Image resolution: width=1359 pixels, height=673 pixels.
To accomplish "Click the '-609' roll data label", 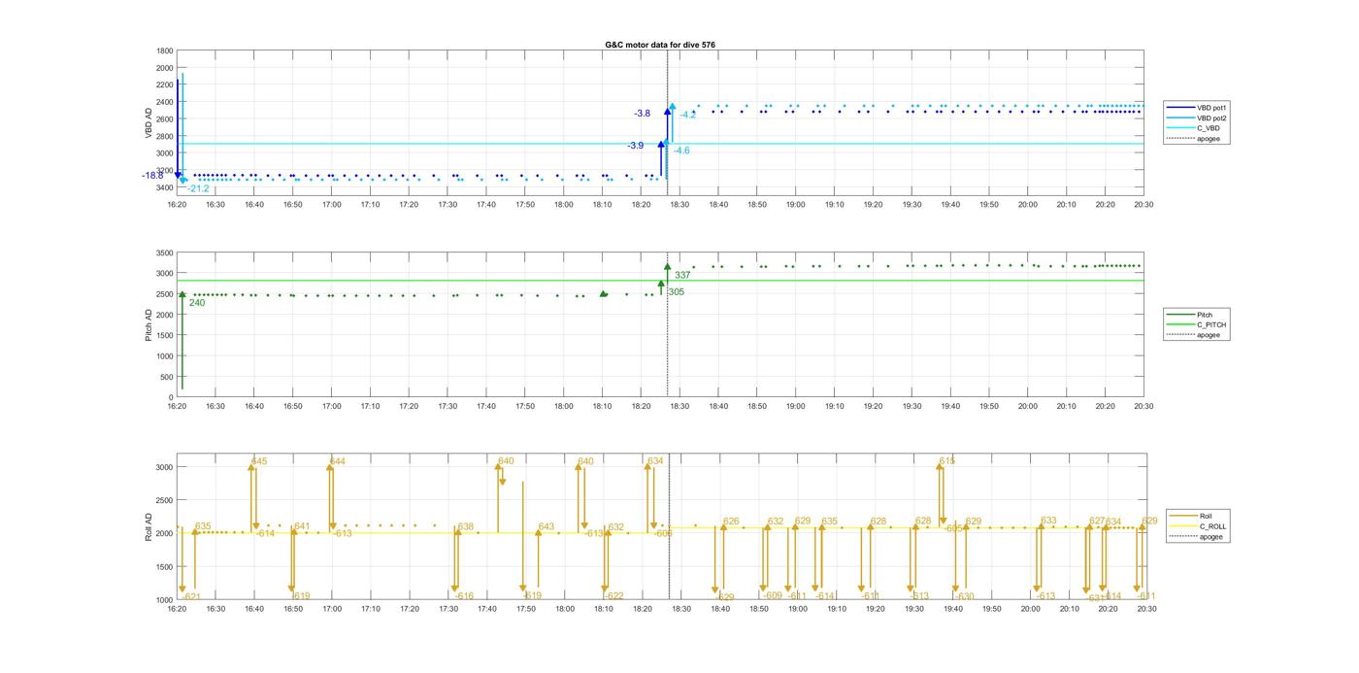I will [x=772, y=595].
